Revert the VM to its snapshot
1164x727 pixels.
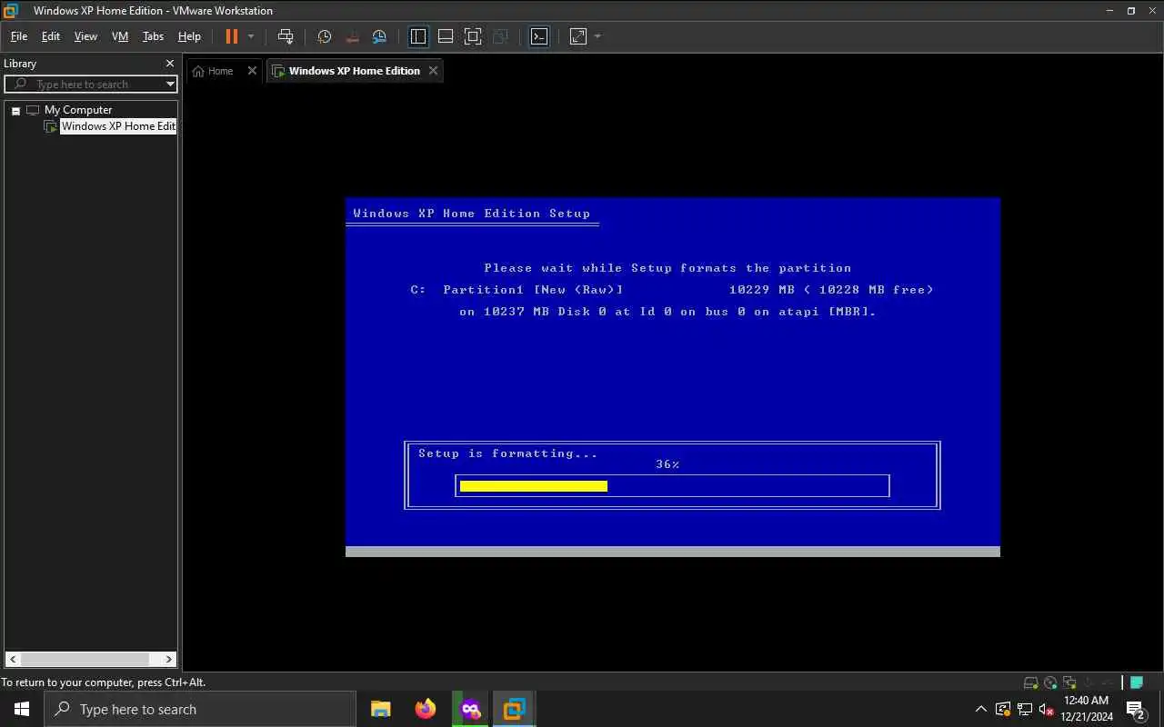coord(352,36)
